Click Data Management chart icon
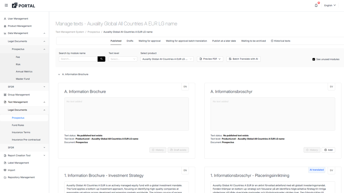344x193 pixels. point(5,33)
